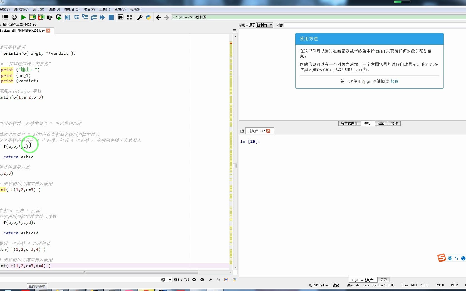Open 帮助来源于 控制台 dropdown
The width and height of the screenshot is (466, 291).
pos(264,25)
